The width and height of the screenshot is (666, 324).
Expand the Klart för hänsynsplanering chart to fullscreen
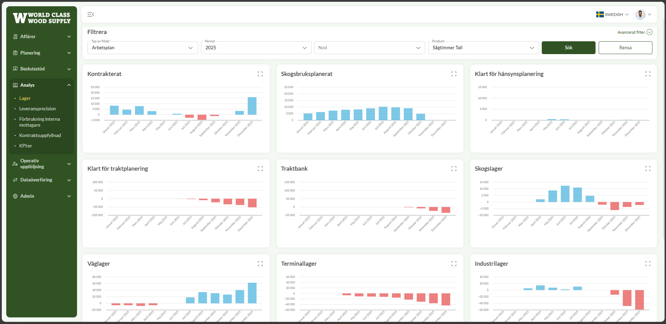point(648,74)
